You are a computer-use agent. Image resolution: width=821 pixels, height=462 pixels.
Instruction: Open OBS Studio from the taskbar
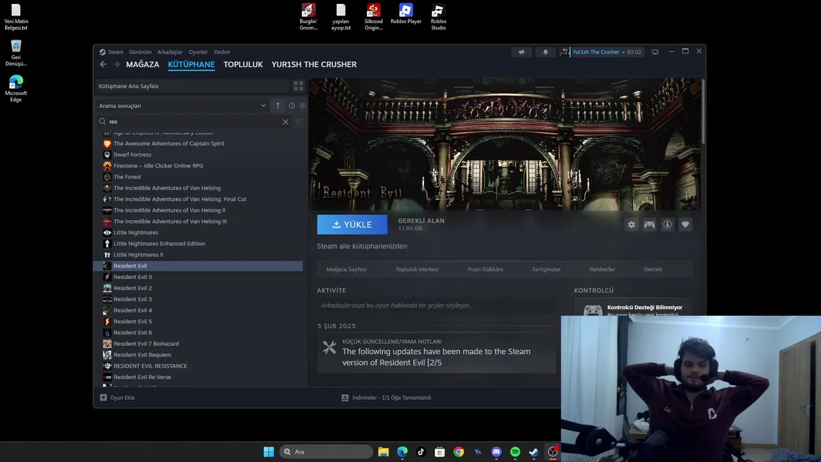(x=552, y=452)
